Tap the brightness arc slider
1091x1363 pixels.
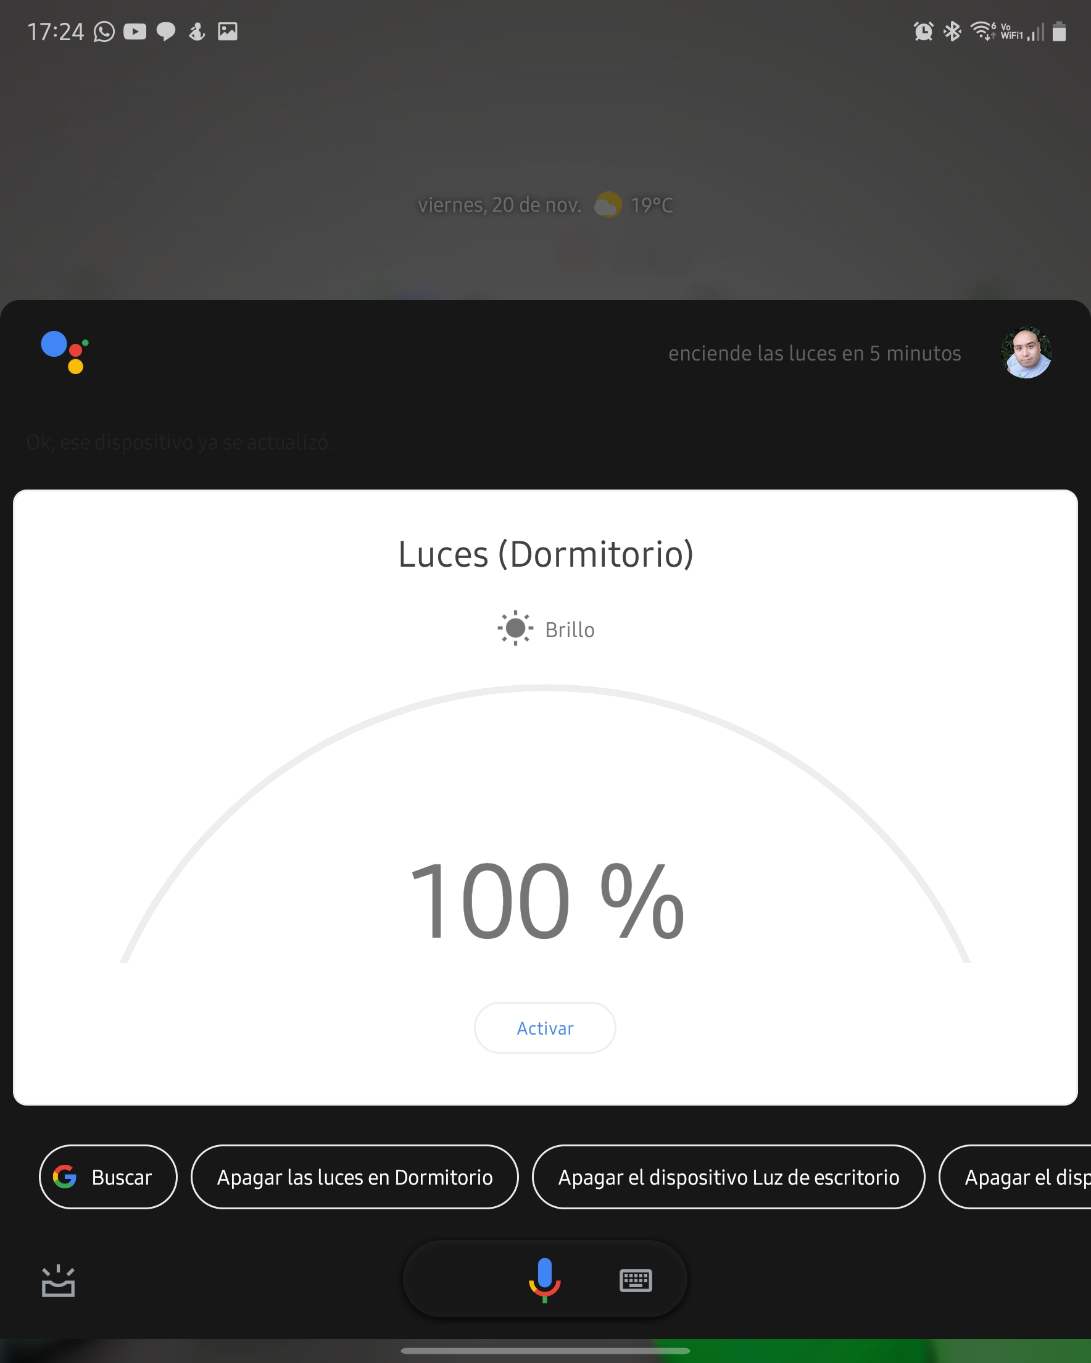click(x=544, y=688)
